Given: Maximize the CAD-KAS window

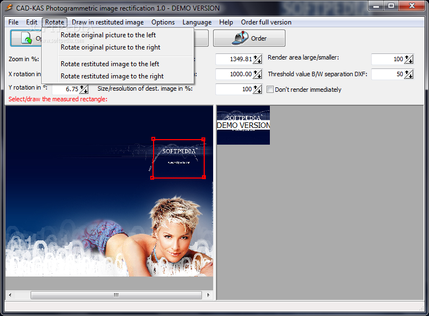Looking at the screenshot, I should [x=391, y=6].
